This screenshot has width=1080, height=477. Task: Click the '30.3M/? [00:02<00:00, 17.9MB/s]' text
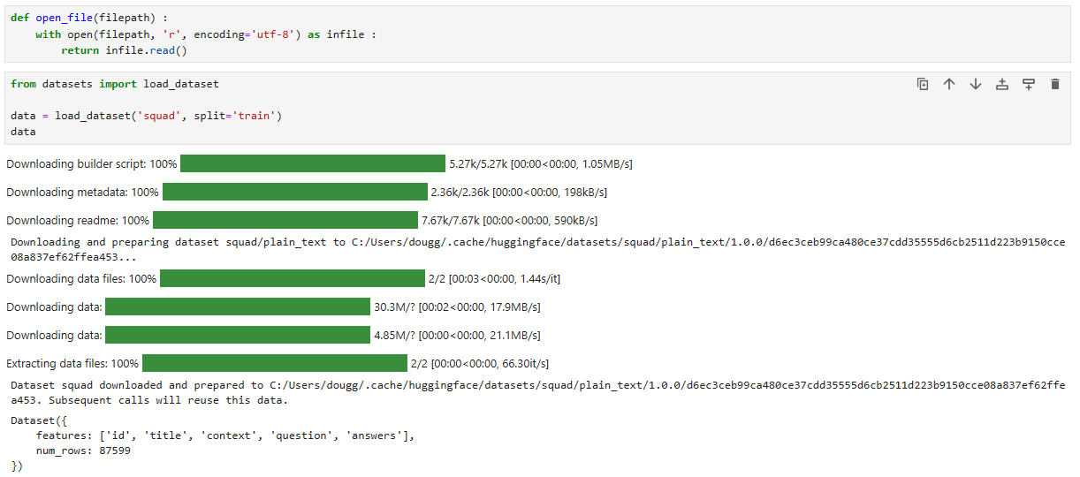(457, 307)
